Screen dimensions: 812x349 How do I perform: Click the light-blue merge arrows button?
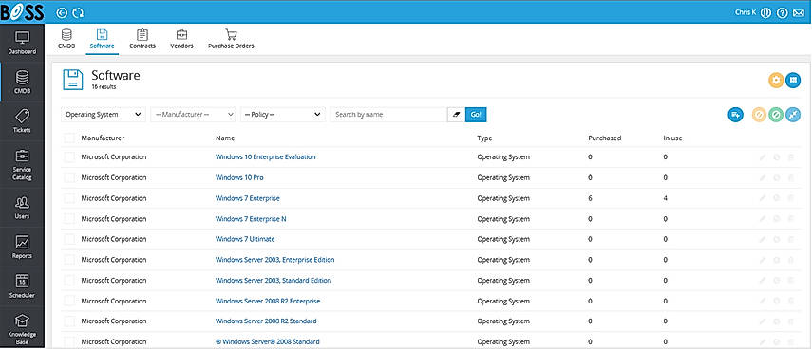point(793,114)
